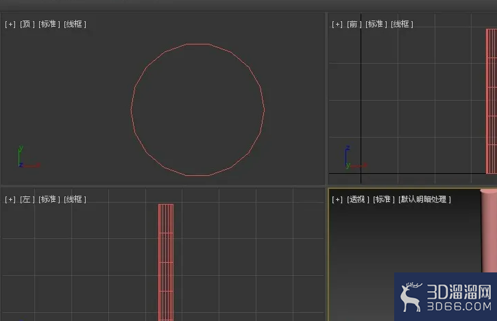Open the 标准 menu in the top viewport
The image size is (497, 321).
[49, 24]
